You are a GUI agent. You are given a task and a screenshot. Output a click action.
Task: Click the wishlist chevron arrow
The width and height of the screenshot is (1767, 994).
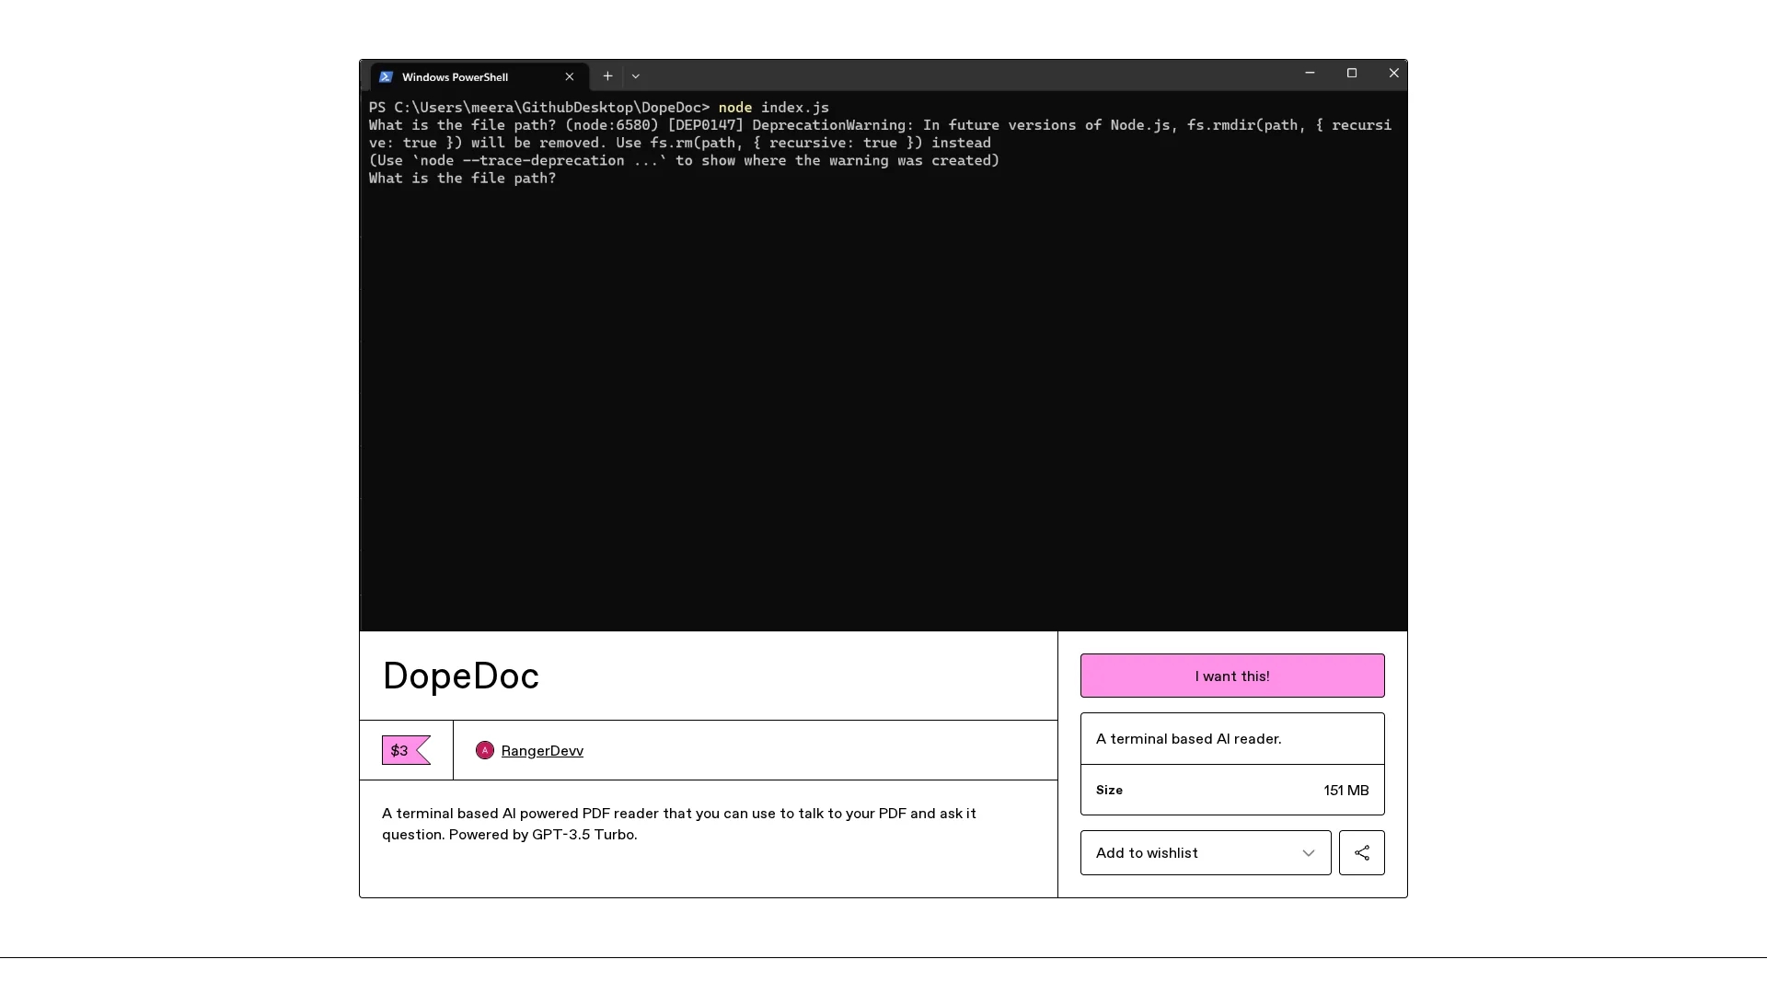click(x=1308, y=853)
